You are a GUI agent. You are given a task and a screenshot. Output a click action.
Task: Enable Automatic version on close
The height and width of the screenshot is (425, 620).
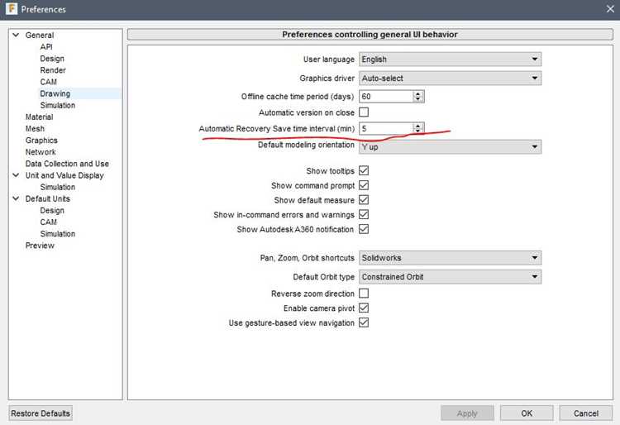pos(364,112)
